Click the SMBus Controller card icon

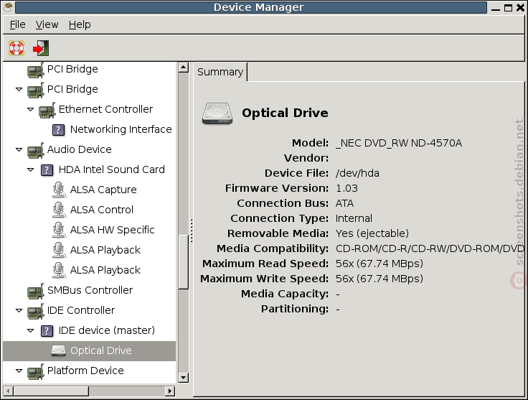coord(35,291)
